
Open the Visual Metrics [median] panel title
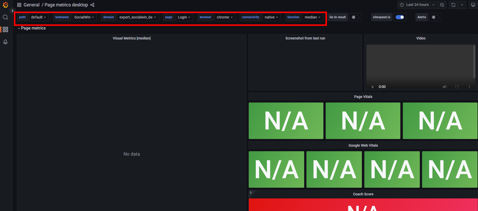pyautogui.click(x=132, y=38)
